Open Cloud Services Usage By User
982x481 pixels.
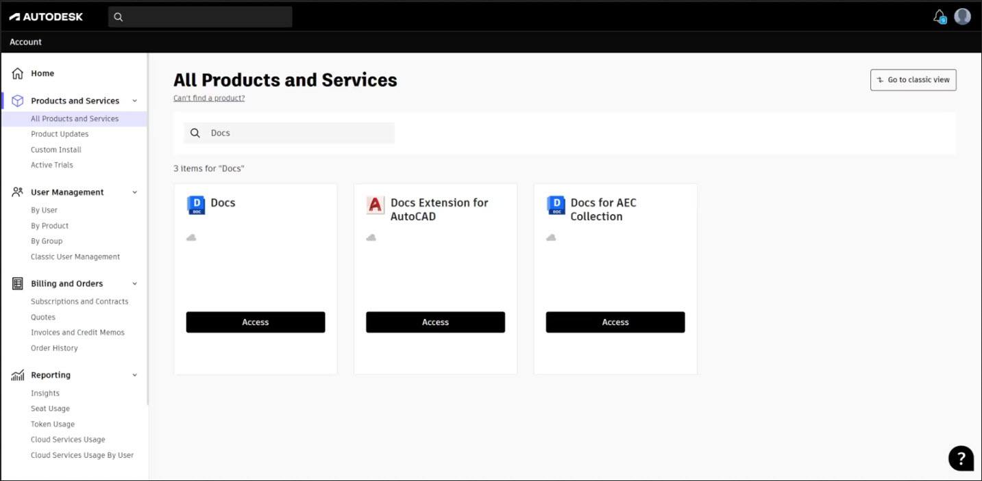[x=82, y=455]
